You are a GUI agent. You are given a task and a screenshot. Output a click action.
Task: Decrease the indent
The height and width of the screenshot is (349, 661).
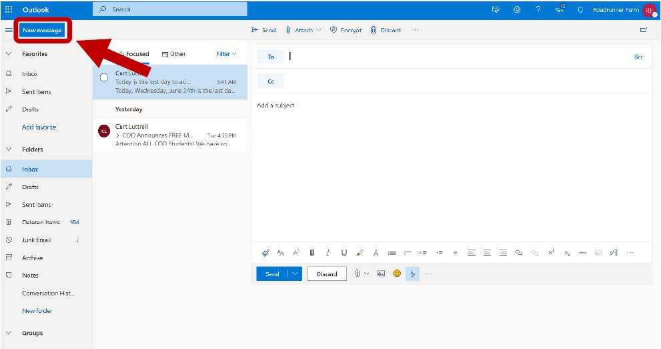pyautogui.click(x=424, y=253)
